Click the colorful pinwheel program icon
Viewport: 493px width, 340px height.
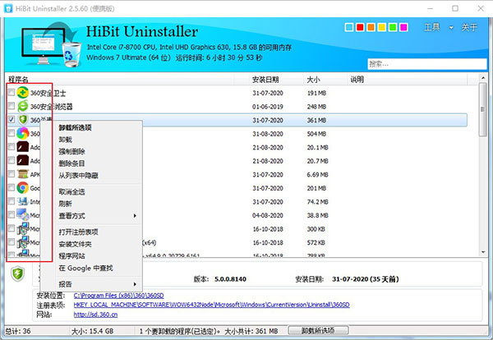tap(23, 133)
